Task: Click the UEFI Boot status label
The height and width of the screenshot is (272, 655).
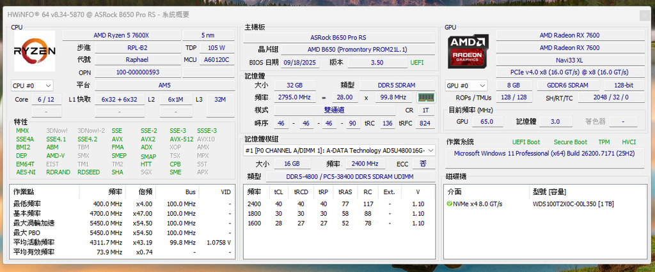Action: pyautogui.click(x=526, y=142)
